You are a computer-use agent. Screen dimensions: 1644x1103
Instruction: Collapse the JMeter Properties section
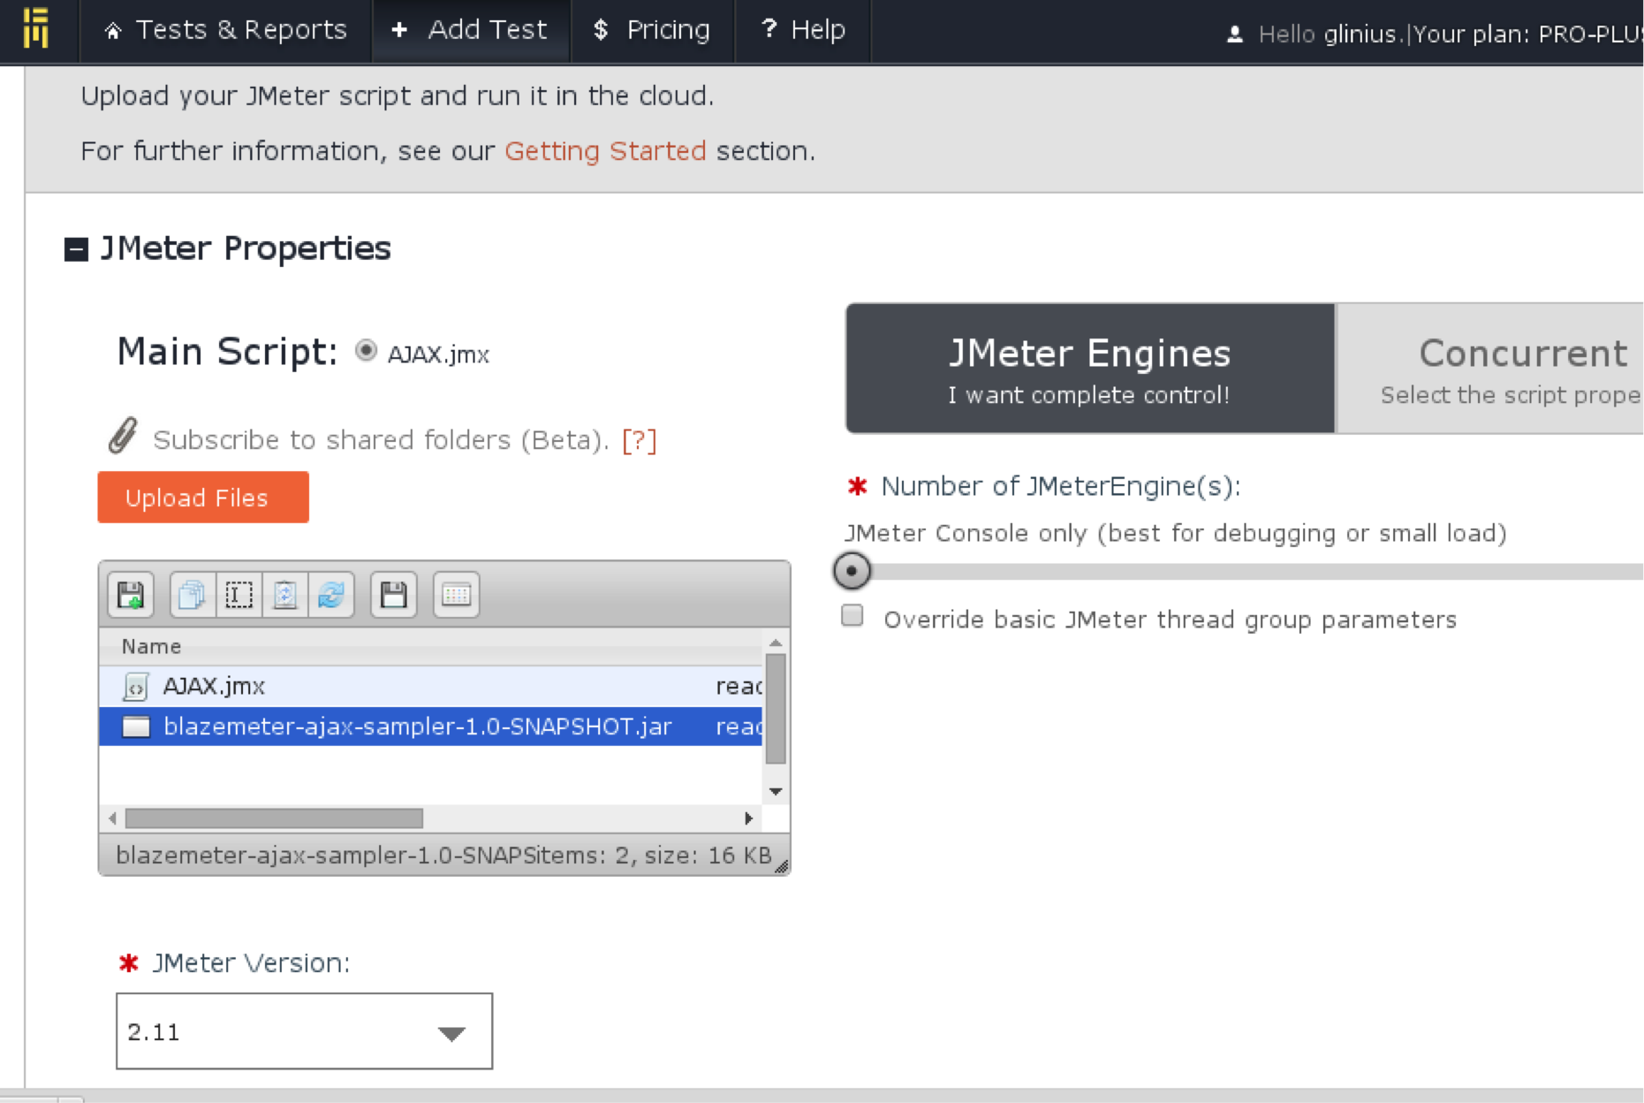pyautogui.click(x=77, y=249)
